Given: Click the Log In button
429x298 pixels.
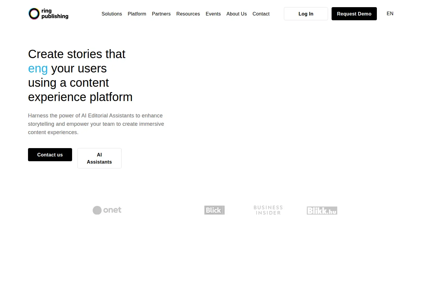Looking at the screenshot, I should pos(306,14).
